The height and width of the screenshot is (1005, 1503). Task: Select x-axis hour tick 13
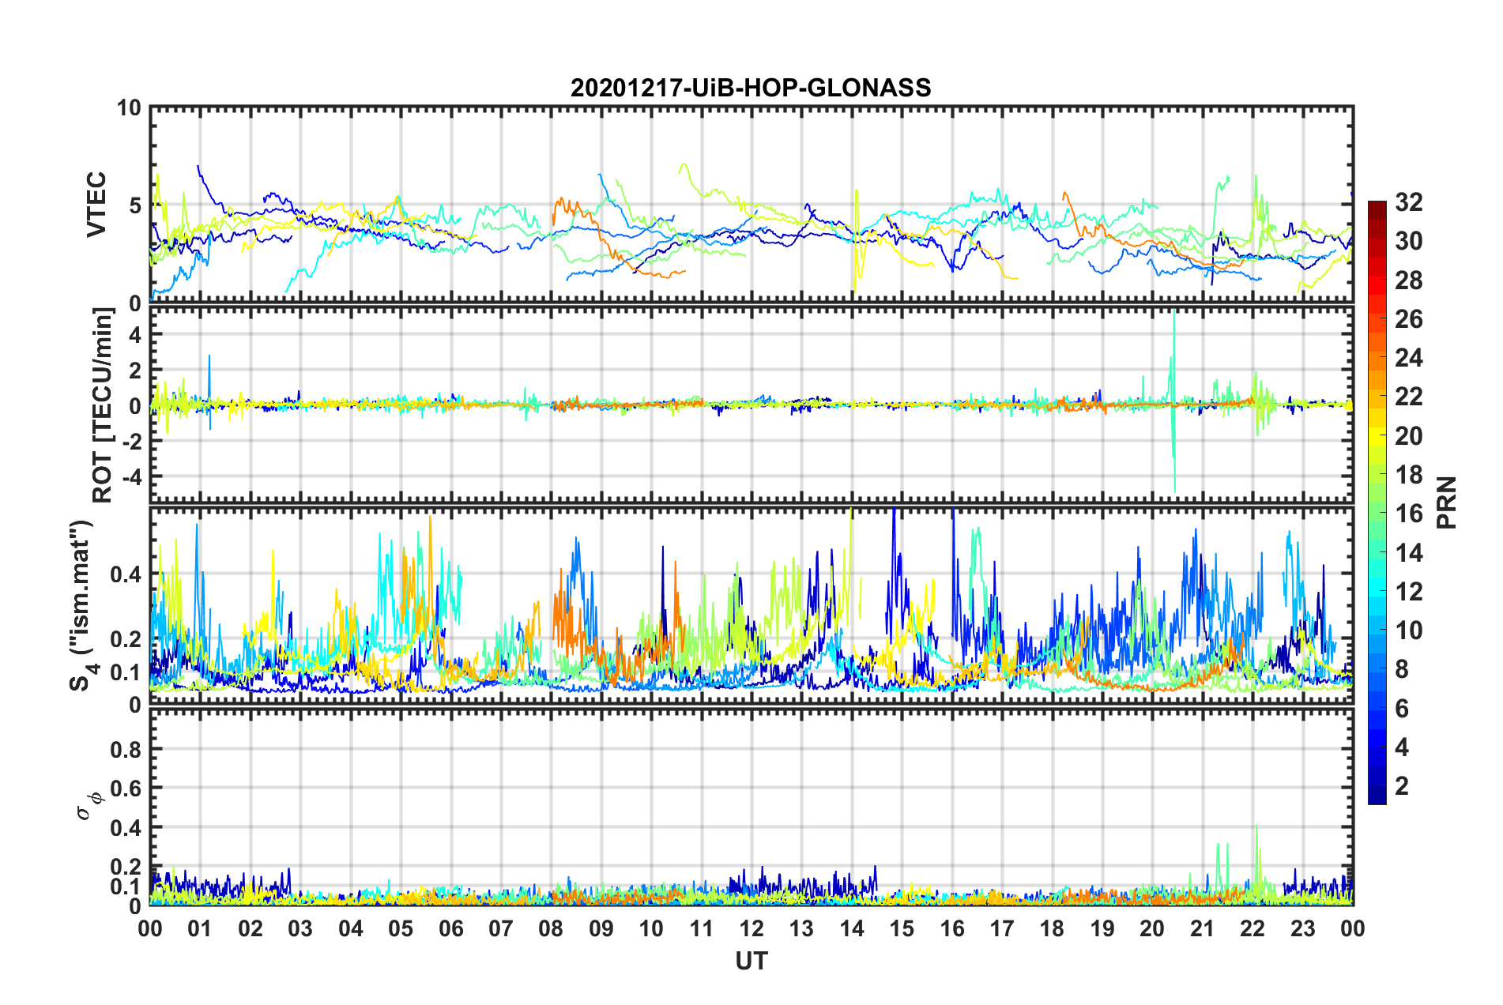tap(801, 928)
